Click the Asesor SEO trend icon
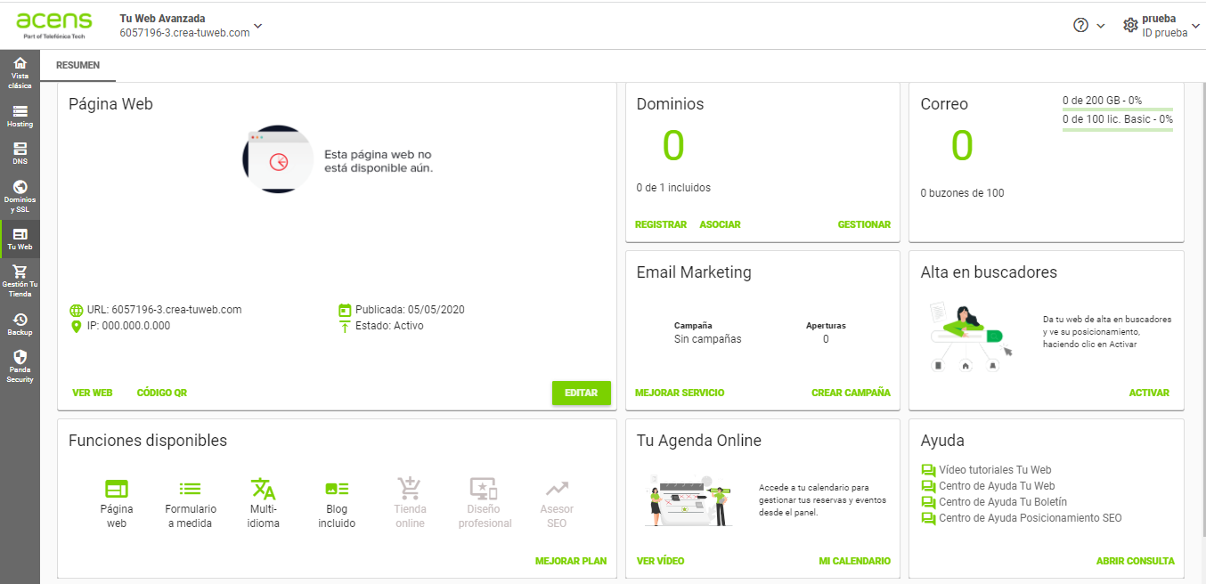This screenshot has width=1206, height=584. (558, 489)
